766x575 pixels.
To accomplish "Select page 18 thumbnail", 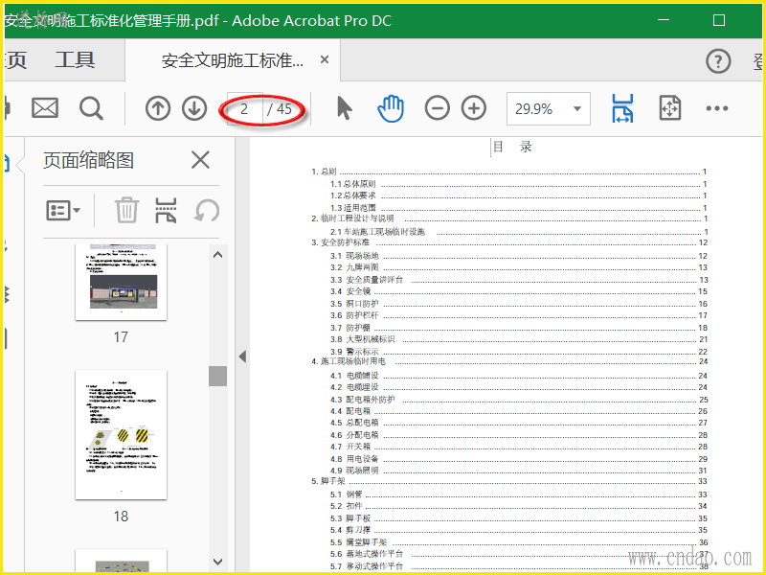I will point(121,435).
